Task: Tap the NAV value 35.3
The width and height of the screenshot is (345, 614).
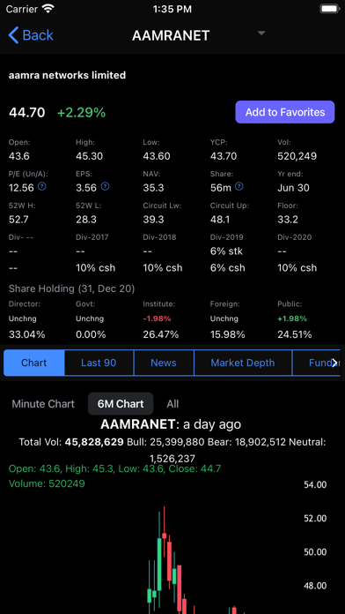Action: point(153,188)
